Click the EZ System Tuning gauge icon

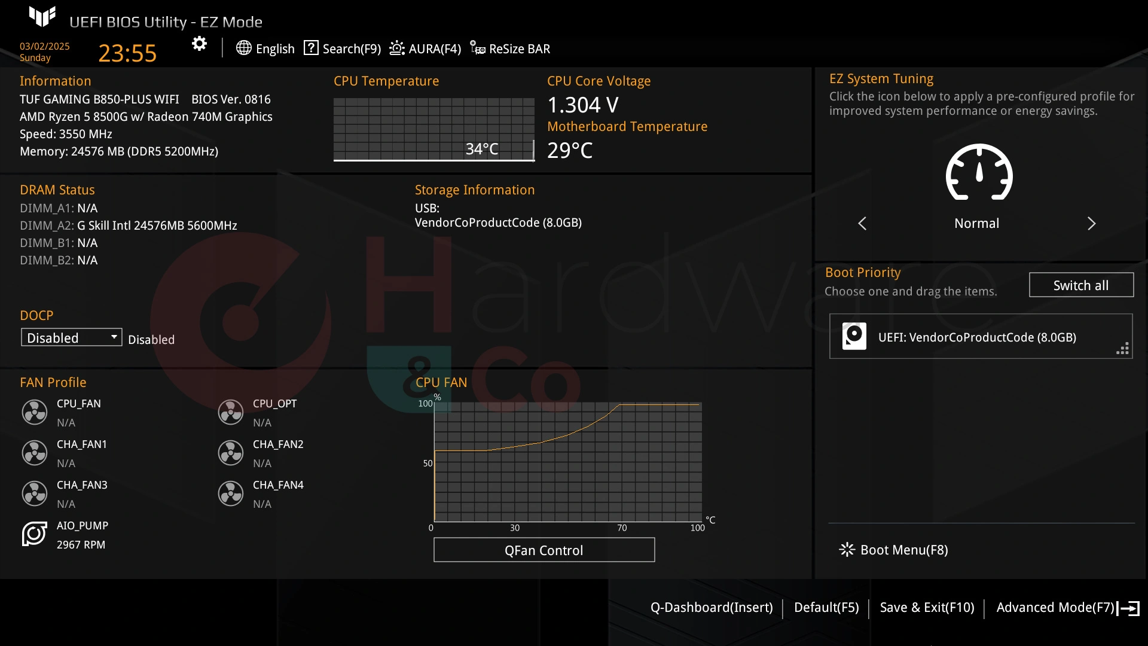(x=979, y=172)
